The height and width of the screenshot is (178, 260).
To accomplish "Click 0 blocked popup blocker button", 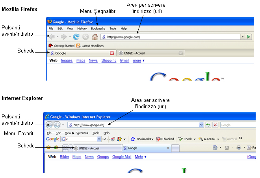I will click(165, 139).
